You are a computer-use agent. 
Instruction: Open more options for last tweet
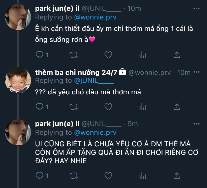196,124
